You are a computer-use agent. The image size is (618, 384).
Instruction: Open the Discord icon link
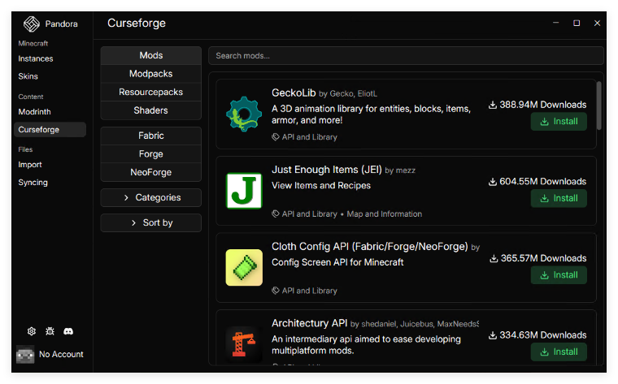point(68,331)
